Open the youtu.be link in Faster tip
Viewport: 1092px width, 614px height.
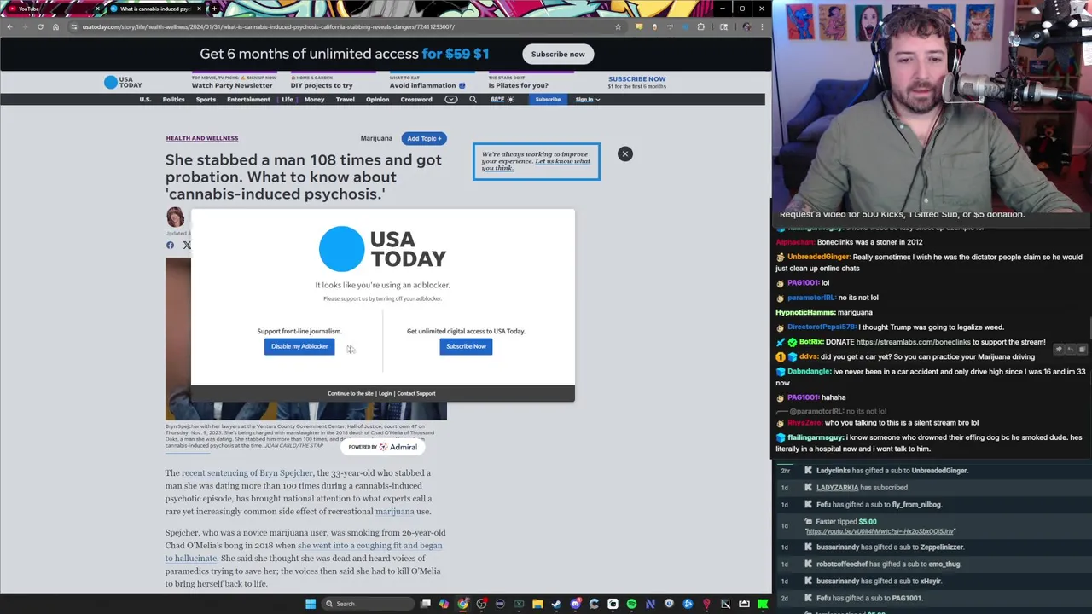coord(880,531)
